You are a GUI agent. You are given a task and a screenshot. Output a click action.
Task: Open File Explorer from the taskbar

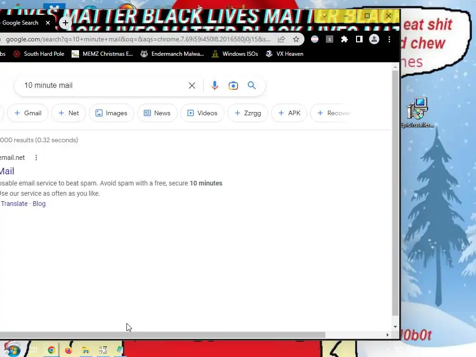click(x=86, y=350)
